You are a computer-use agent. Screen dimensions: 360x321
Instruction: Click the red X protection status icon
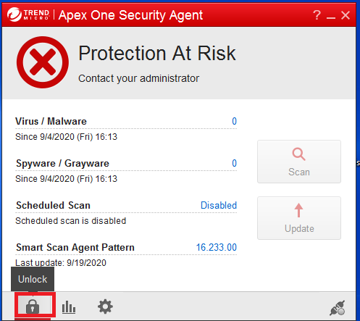(x=43, y=62)
